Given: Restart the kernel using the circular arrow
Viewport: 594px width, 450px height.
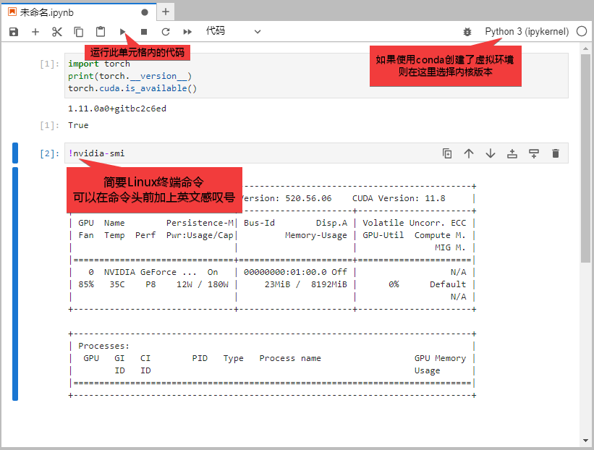Looking at the screenshot, I should coord(166,32).
